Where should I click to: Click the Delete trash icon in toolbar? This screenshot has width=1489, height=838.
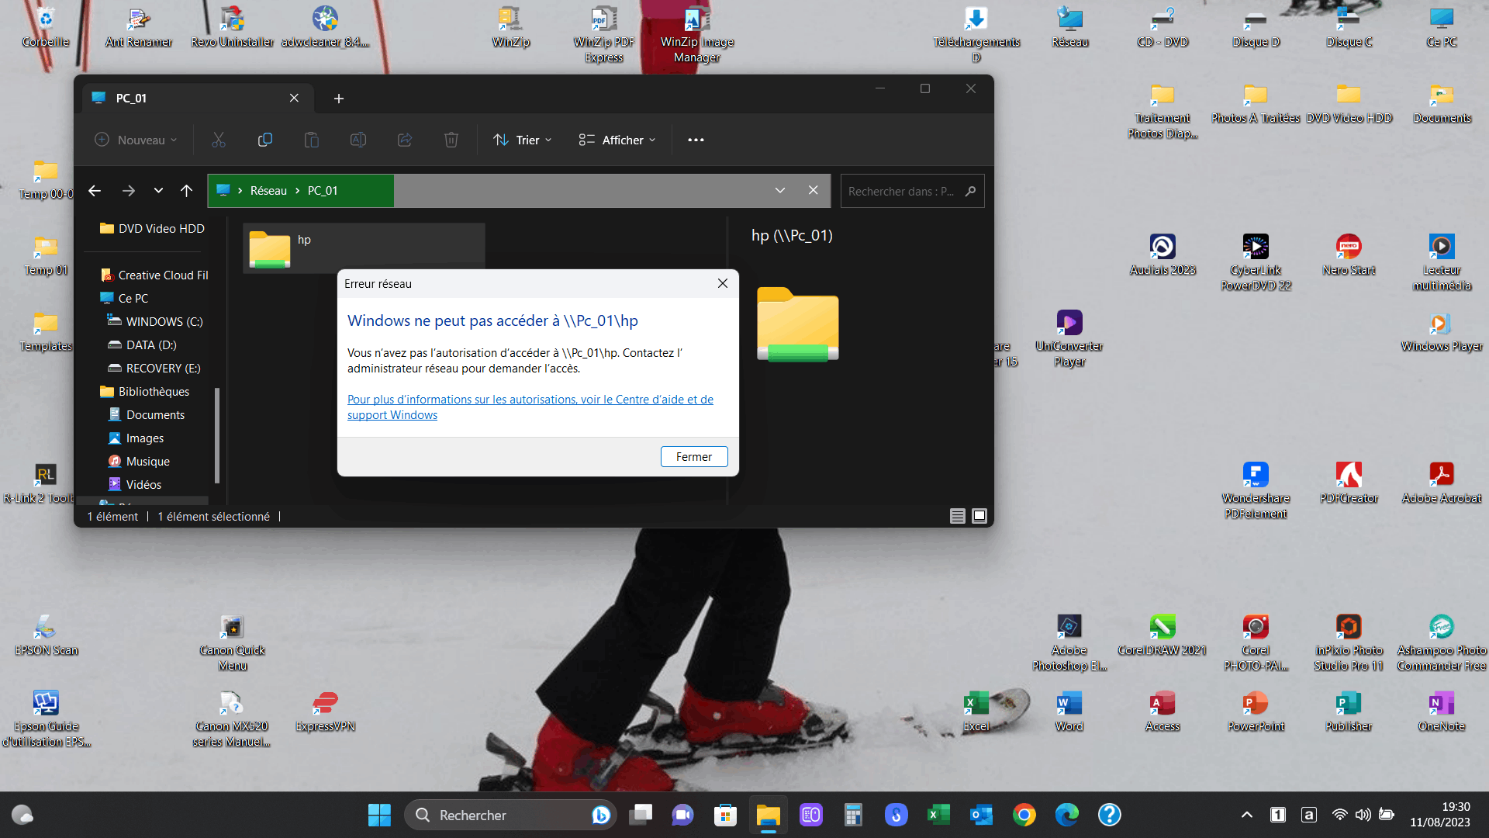point(451,140)
